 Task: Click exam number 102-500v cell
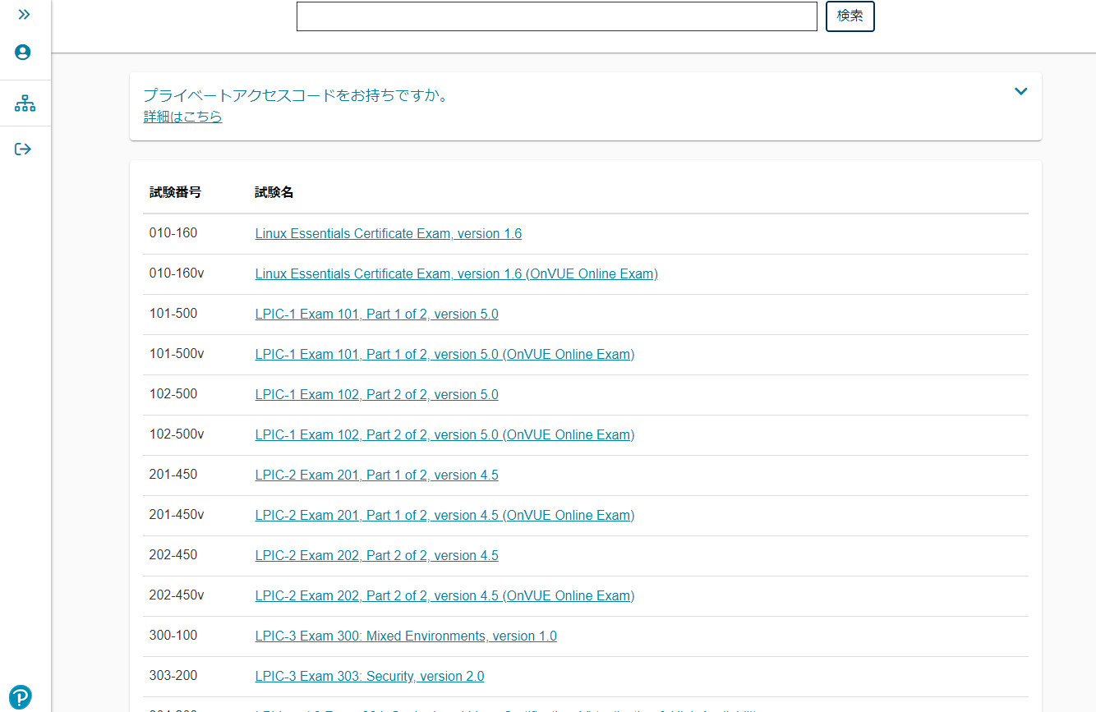coord(177,434)
